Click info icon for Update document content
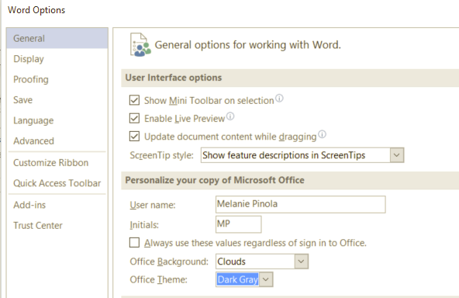Image resolution: width=459 pixels, height=298 pixels. [x=322, y=134]
